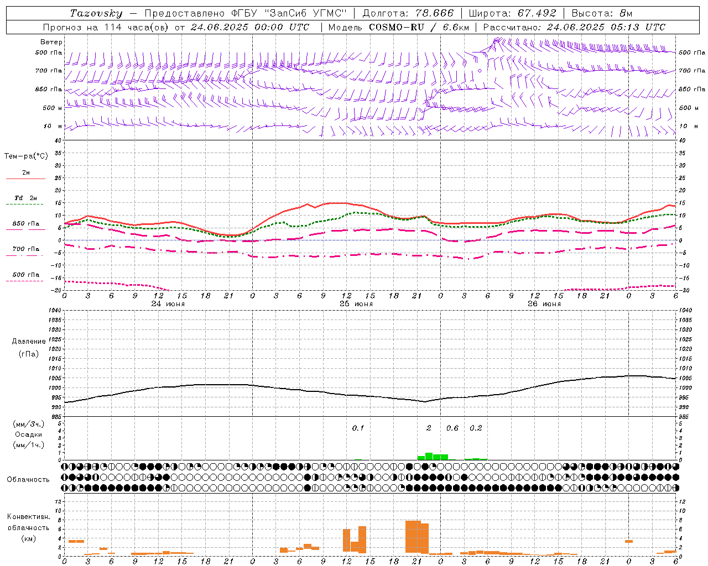Click the '0.1' precipitation amount value
The height and width of the screenshot is (566, 708).
358,428
